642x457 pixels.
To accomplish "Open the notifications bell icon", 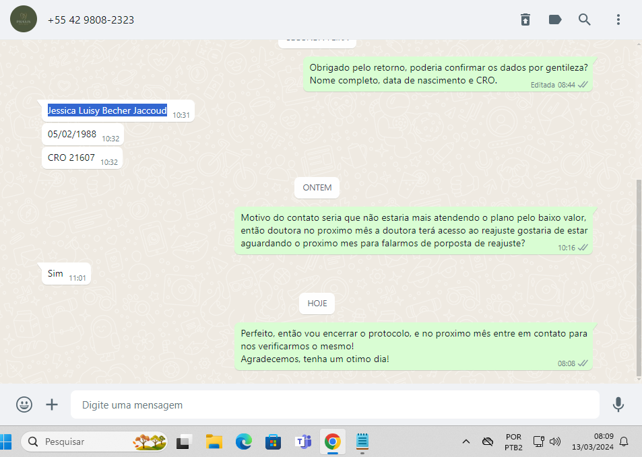I will point(624,442).
